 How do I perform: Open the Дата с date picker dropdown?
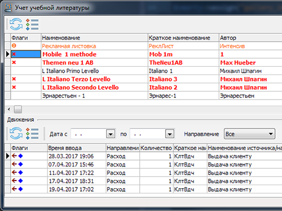point(110,134)
